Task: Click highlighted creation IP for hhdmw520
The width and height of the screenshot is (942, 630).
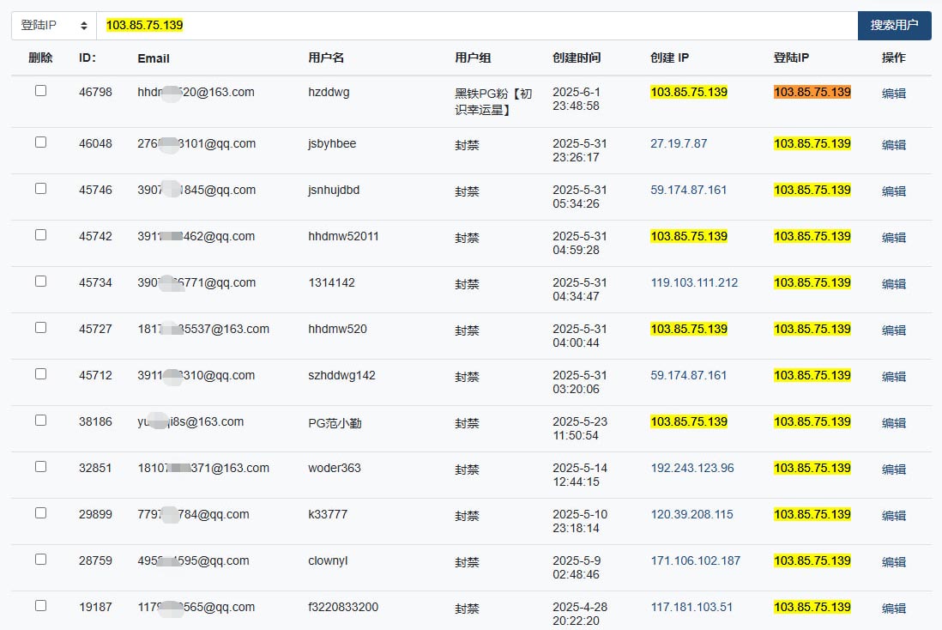Action: tap(689, 329)
